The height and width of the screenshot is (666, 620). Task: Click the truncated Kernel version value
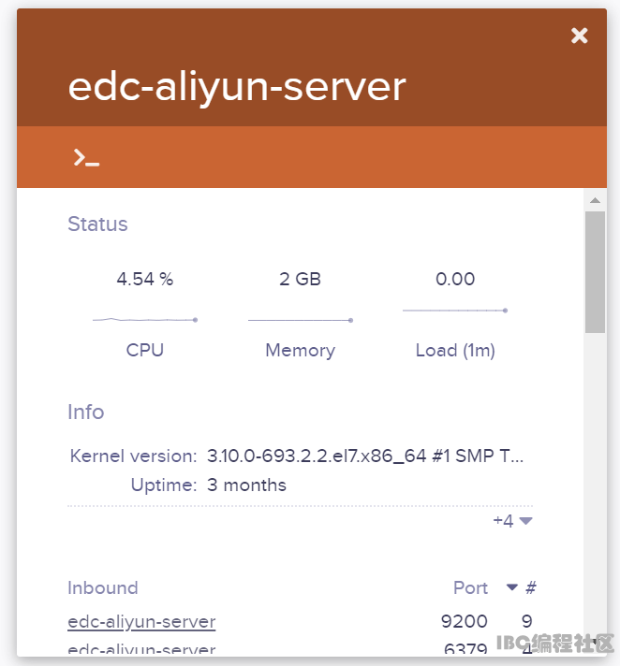(x=365, y=456)
